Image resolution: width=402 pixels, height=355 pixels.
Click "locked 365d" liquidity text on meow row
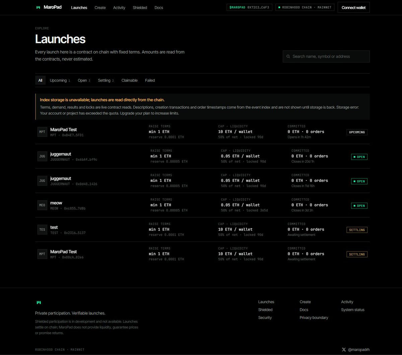point(257,211)
